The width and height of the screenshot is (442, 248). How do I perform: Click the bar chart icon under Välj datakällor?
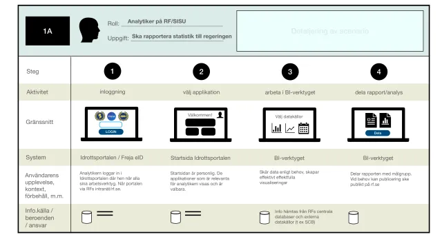[276, 128]
